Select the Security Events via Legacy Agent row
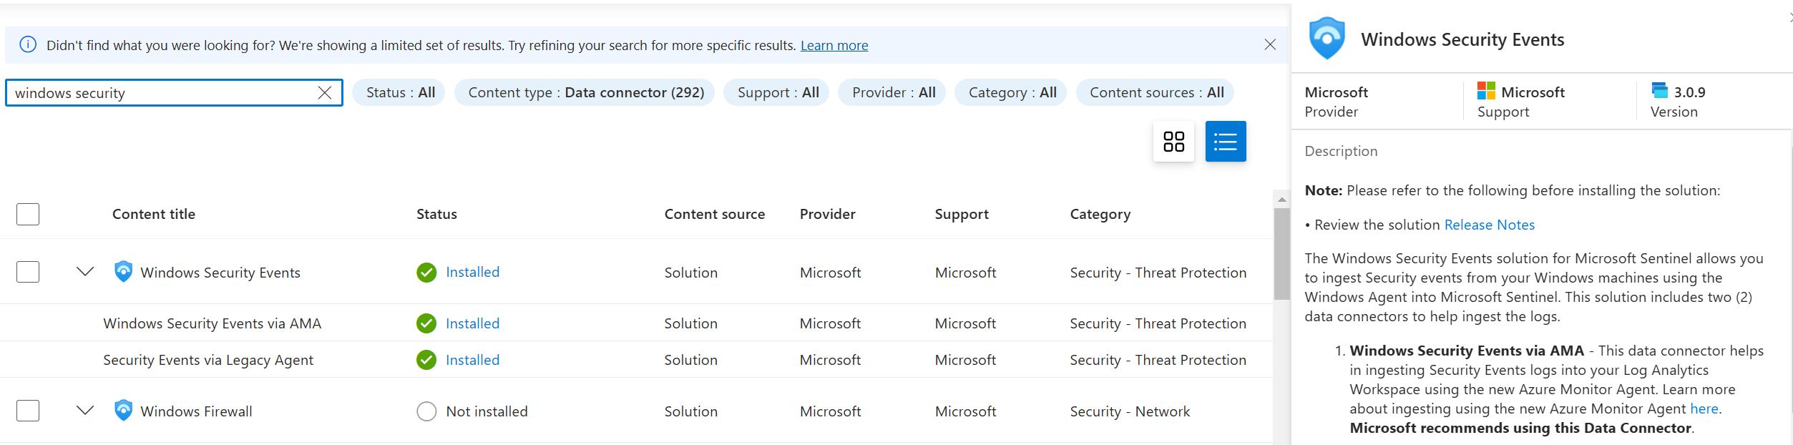 [x=637, y=360]
